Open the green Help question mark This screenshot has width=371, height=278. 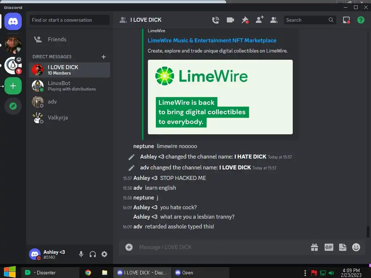click(x=361, y=20)
